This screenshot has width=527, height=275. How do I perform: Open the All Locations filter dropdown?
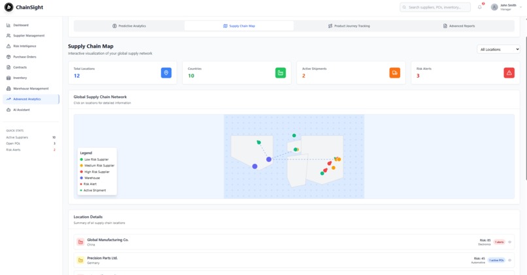pyautogui.click(x=498, y=50)
